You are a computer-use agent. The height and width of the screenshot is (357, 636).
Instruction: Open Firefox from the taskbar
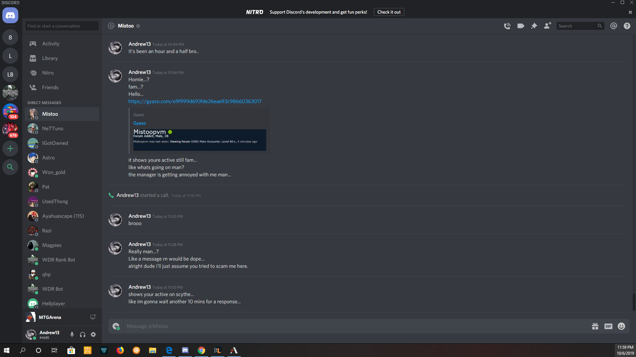pos(120,350)
